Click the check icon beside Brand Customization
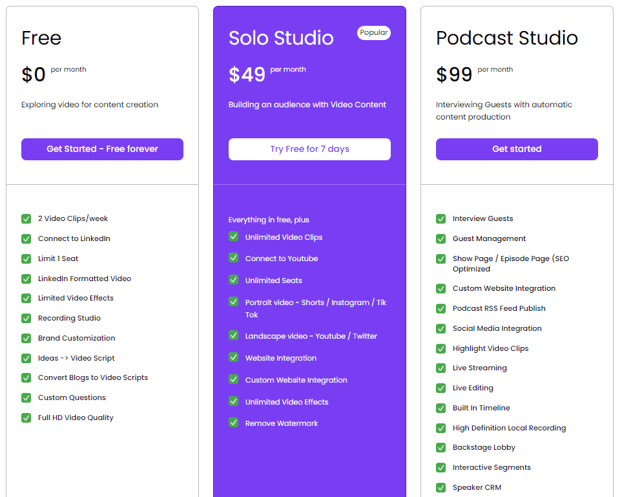The height and width of the screenshot is (497, 622). coord(26,338)
